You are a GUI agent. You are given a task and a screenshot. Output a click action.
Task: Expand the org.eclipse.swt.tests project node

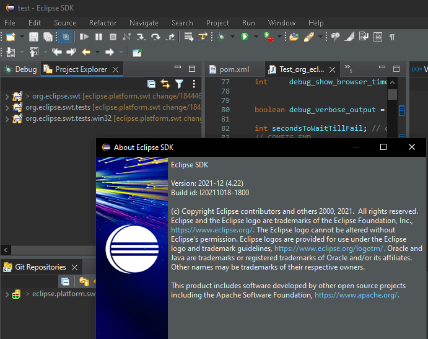click(6, 107)
